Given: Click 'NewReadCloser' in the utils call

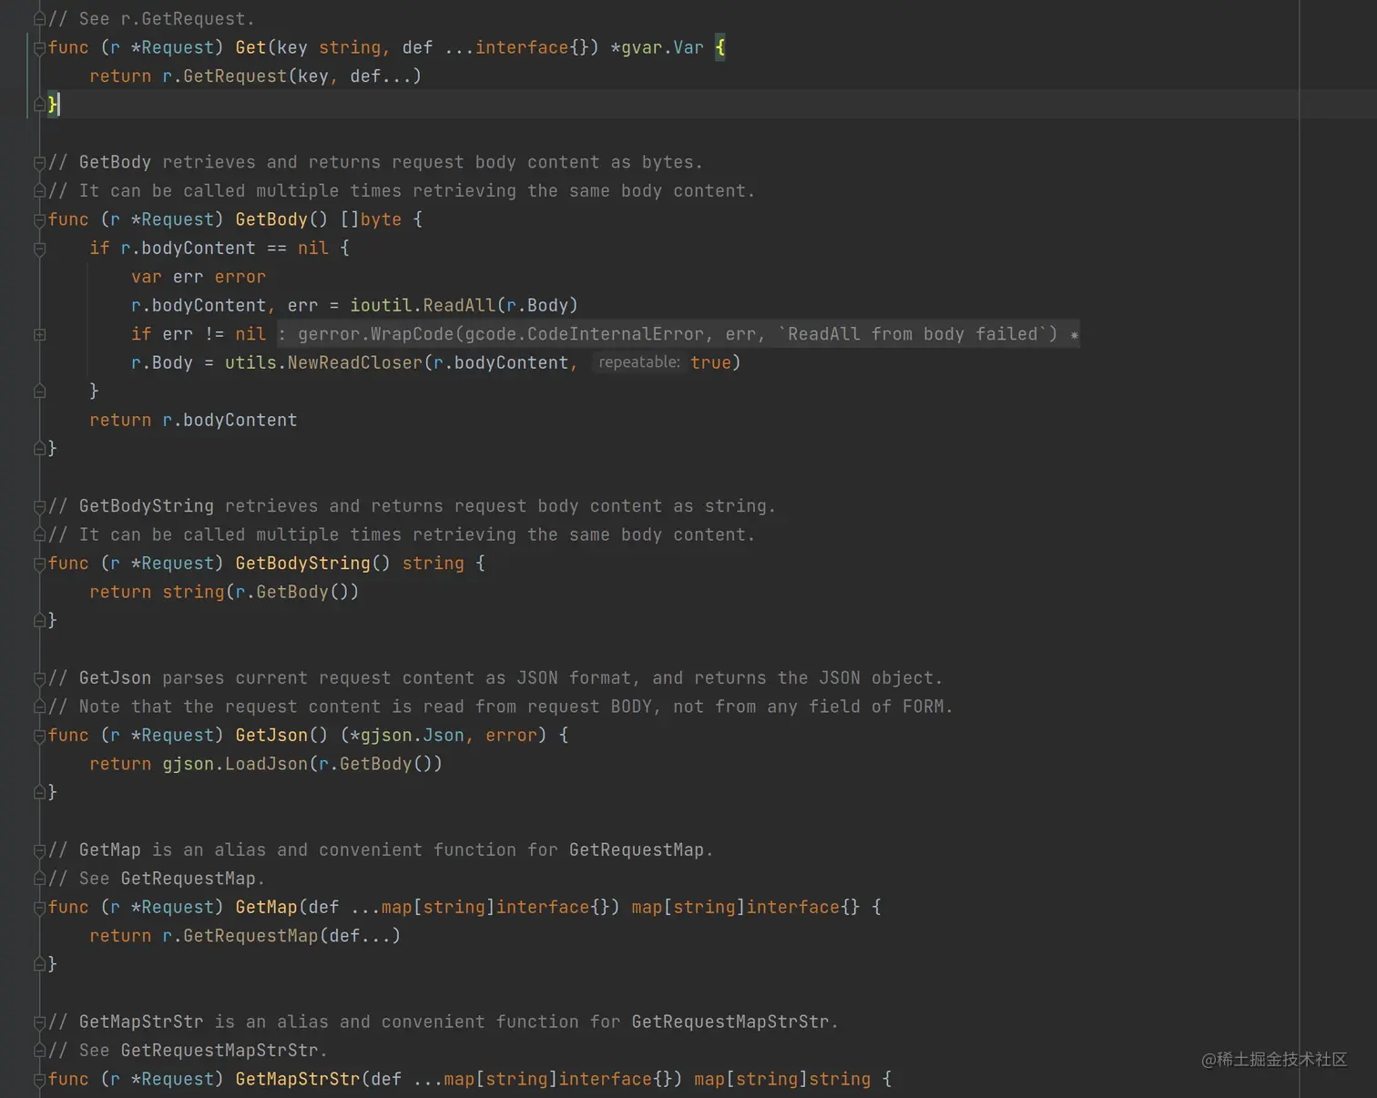Looking at the screenshot, I should tap(355, 362).
